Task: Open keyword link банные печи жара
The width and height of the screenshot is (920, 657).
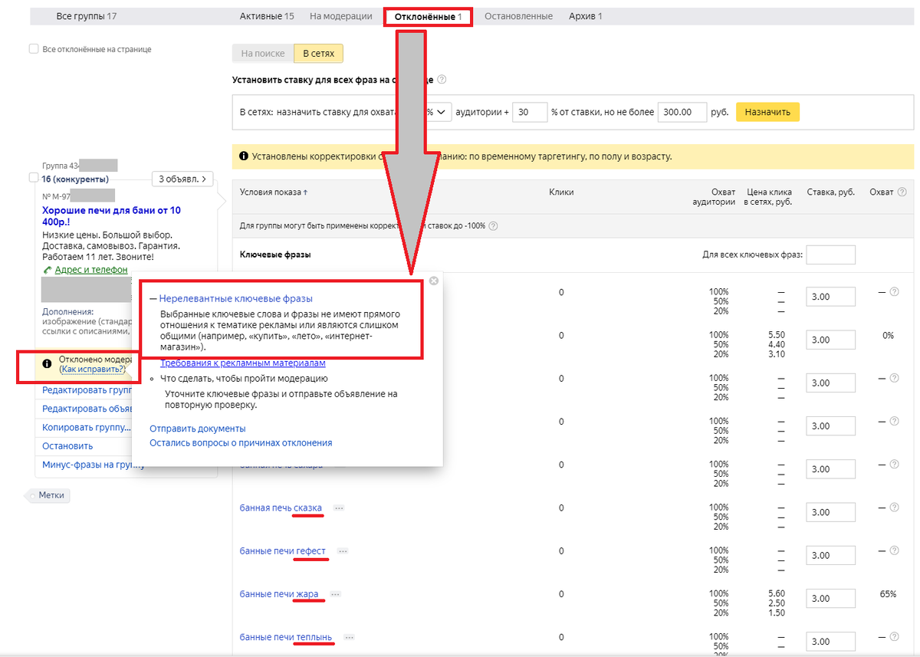Action: click(279, 594)
